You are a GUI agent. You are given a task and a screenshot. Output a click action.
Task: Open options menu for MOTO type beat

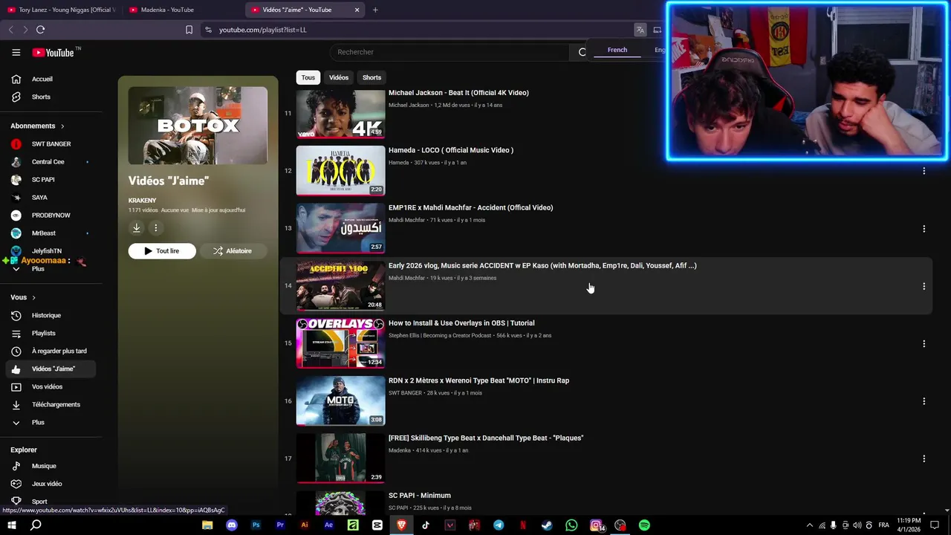(924, 401)
